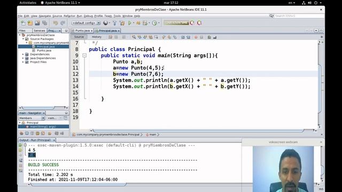Open the Members dropdown in Navigator
342x192 pixels.
coord(32,118)
